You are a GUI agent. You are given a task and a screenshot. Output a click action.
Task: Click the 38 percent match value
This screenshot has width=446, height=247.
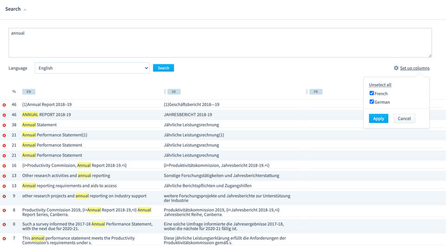click(x=14, y=124)
